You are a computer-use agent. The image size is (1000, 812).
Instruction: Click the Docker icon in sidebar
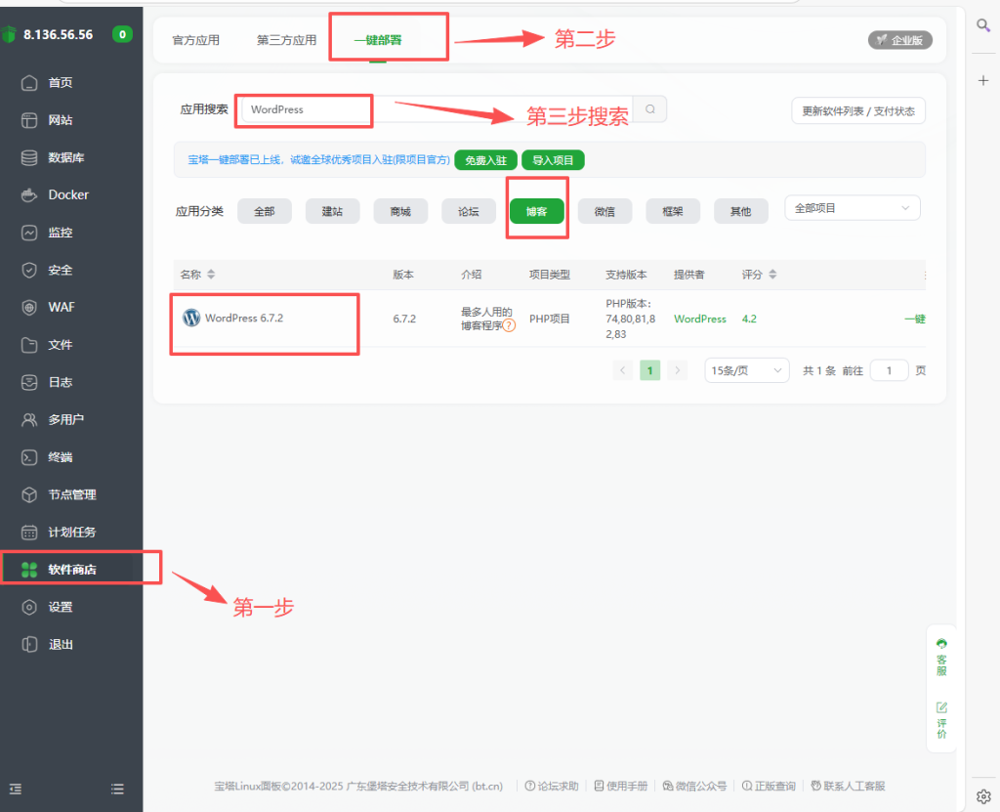[29, 195]
